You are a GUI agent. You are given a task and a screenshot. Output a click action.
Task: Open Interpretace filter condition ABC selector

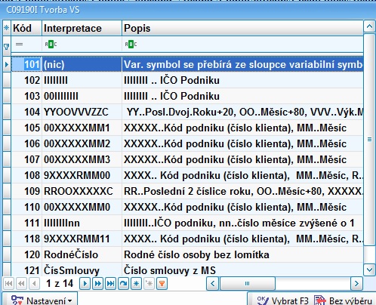(x=51, y=45)
